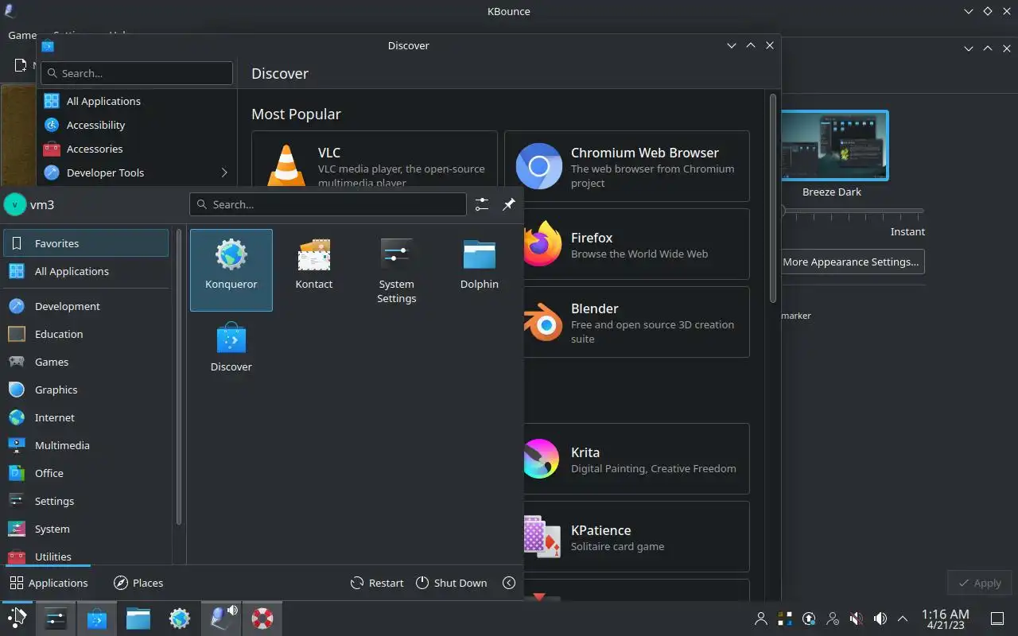Open the KPatience app card
Viewport: 1018px width, 636px height.
(x=636, y=537)
